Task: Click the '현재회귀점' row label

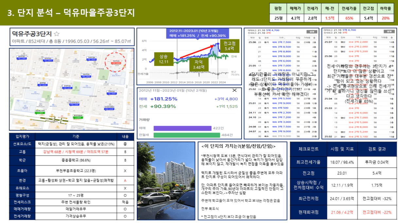Action: coord(309,212)
